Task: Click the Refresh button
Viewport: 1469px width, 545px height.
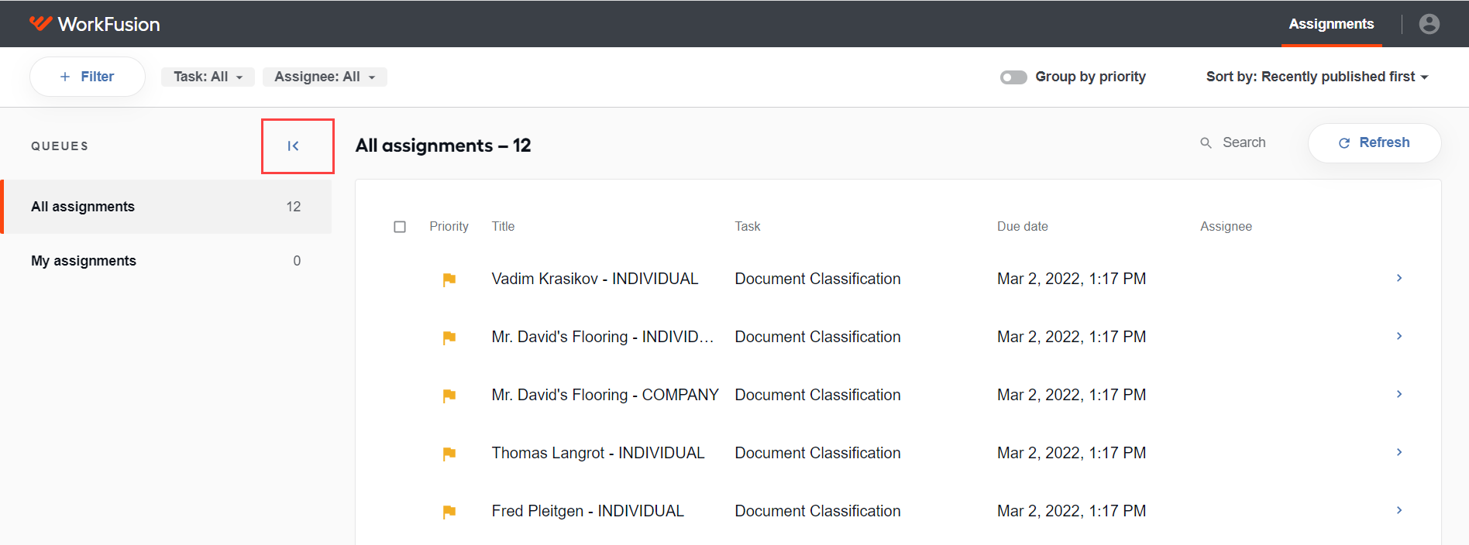Action: tap(1374, 143)
